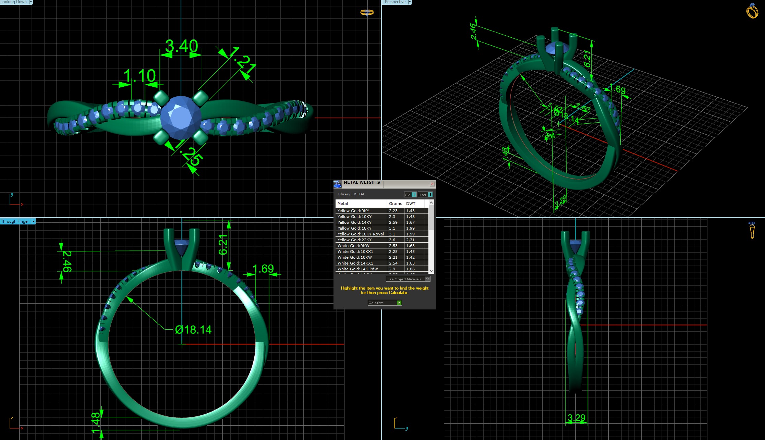This screenshot has height=440, width=765.
Task: Click the Grams column header
Action: click(395, 204)
